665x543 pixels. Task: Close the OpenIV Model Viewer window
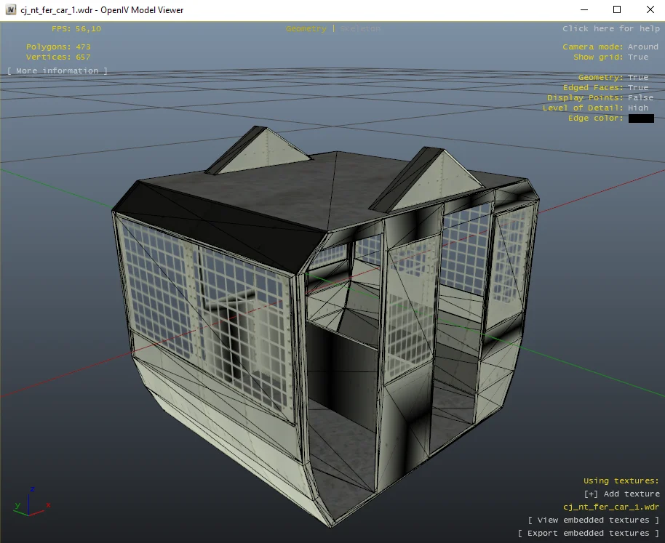pyautogui.click(x=650, y=10)
